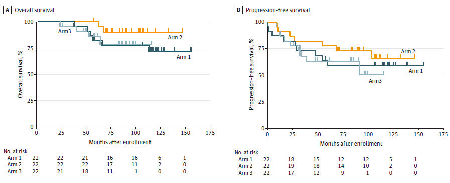Click the 'No. at risk' heading under panel B
The height and width of the screenshot is (183, 450).
pos(246,153)
